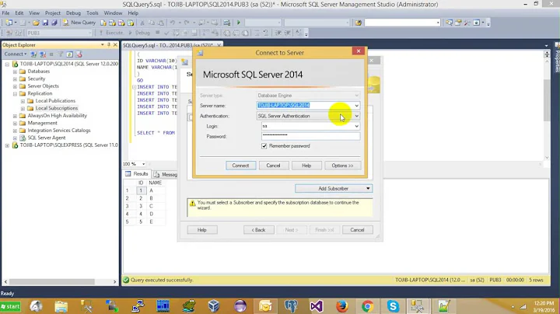This screenshot has width=560, height=314.
Task: Open the Project menu
Action: [53, 13]
